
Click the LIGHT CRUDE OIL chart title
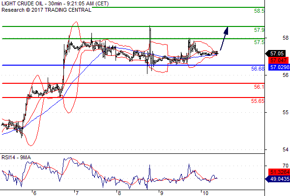(55, 3)
